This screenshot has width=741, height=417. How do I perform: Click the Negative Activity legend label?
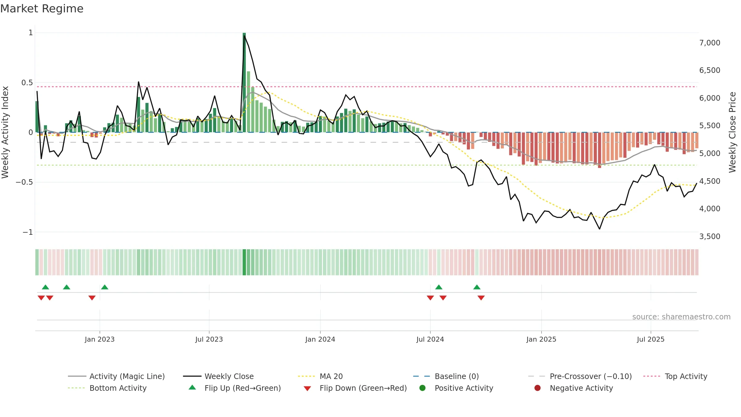[x=581, y=388]
